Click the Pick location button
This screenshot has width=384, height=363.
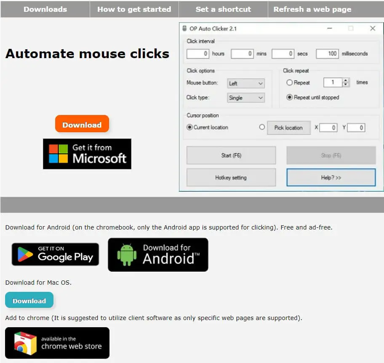pos(289,128)
